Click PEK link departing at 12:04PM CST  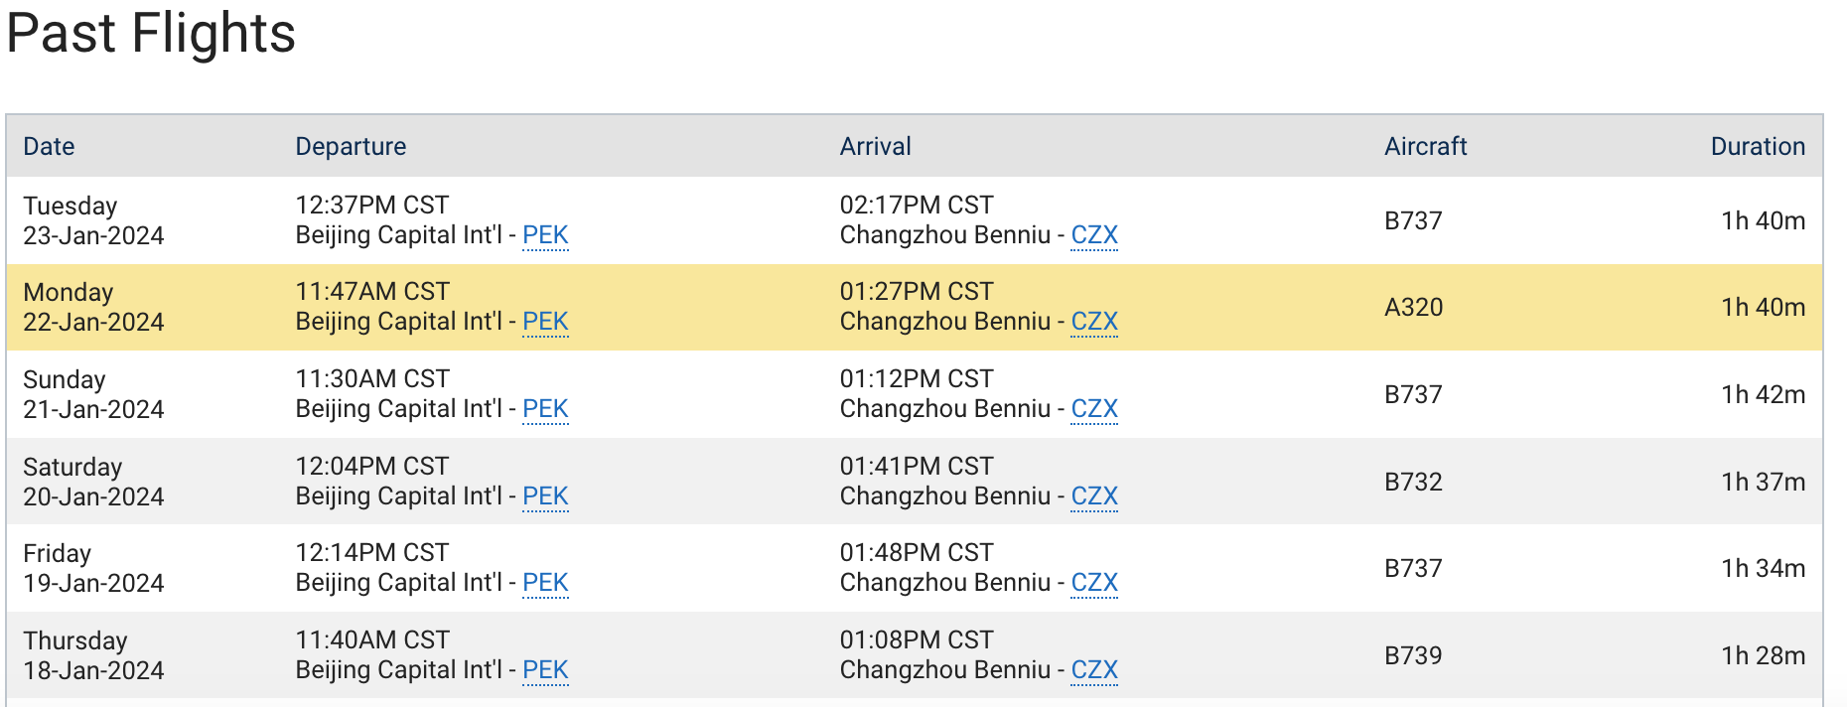pyautogui.click(x=545, y=496)
